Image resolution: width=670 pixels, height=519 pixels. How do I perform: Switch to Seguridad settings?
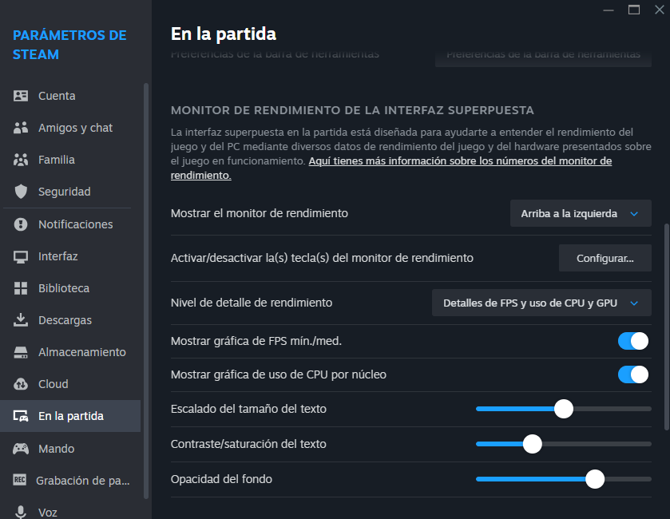[70, 192]
